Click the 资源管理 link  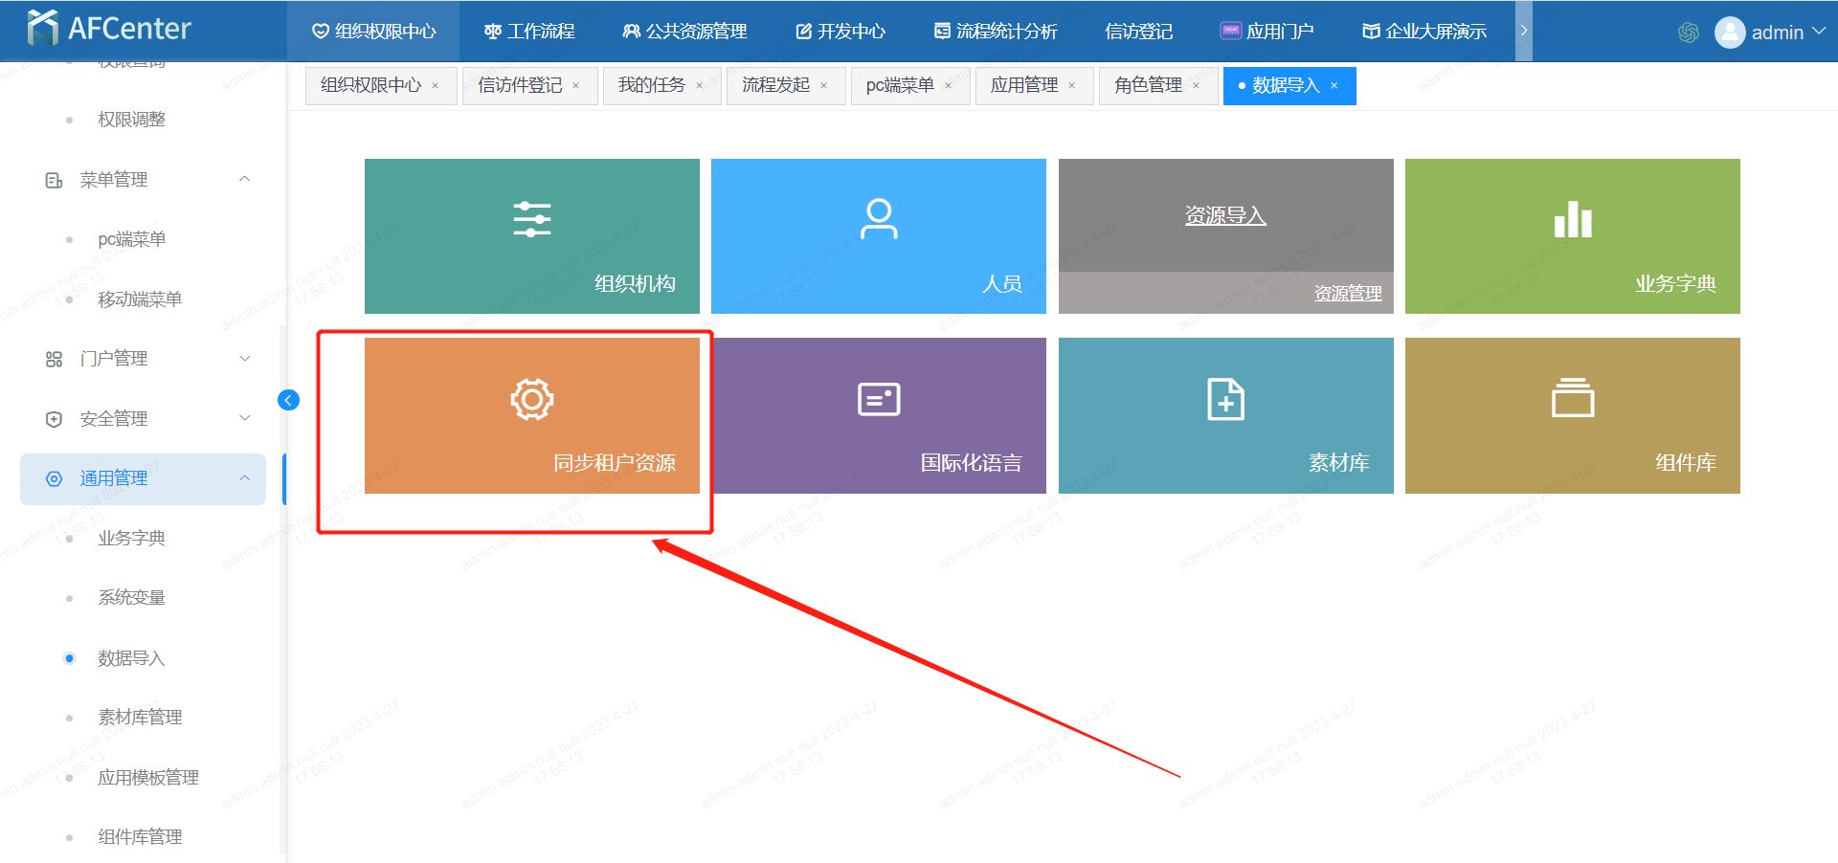click(1347, 294)
